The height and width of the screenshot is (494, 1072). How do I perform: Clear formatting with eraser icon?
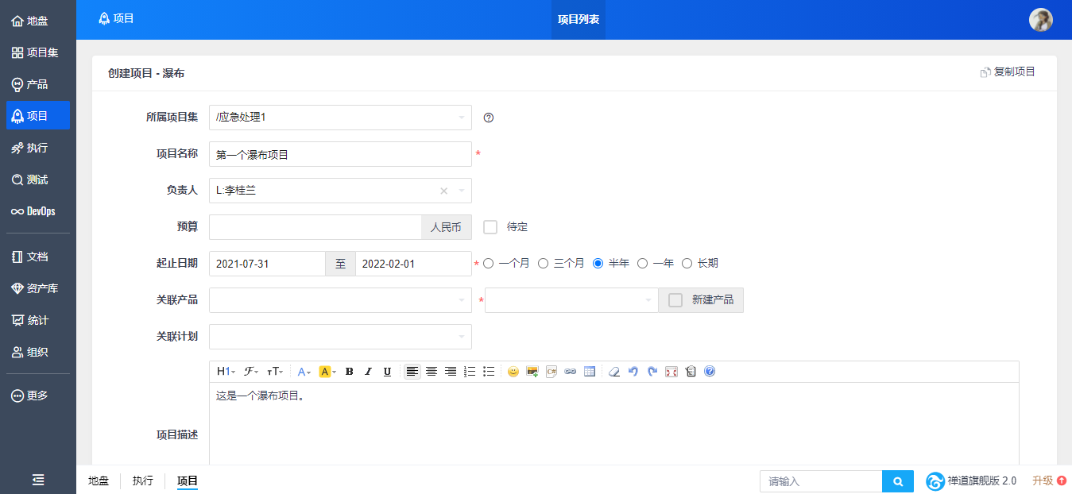614,371
